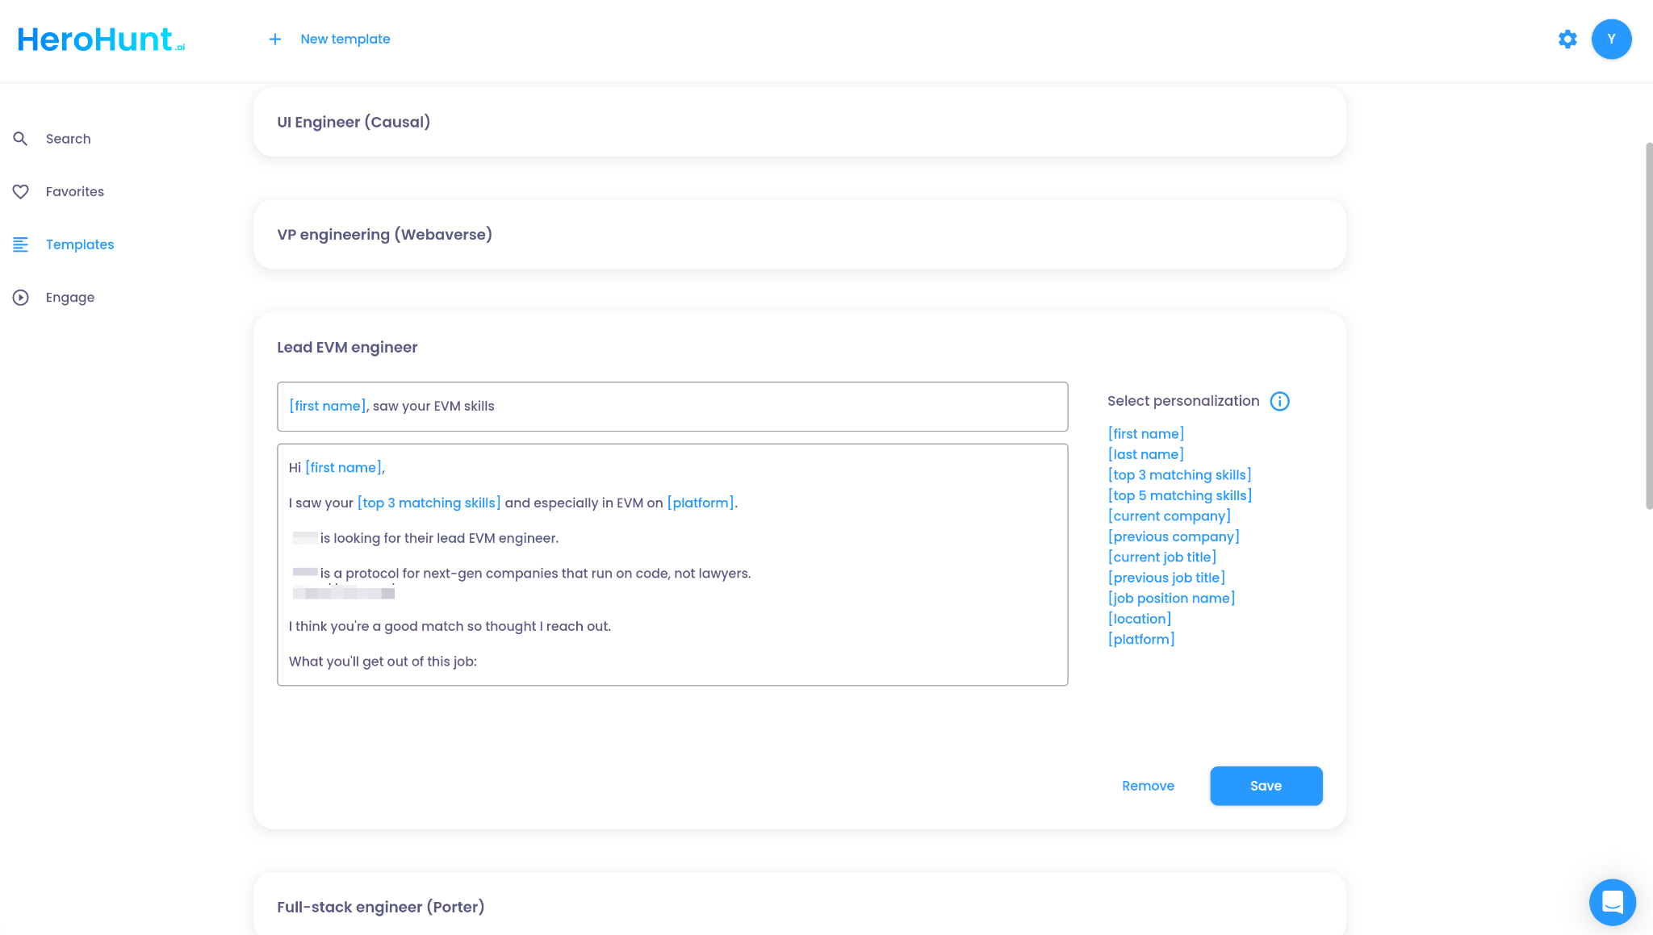Click the Search magnifier icon in sidebar
Image resolution: width=1653 pixels, height=935 pixels.
[x=21, y=139]
